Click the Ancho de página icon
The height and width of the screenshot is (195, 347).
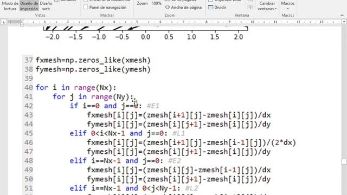point(168,7)
